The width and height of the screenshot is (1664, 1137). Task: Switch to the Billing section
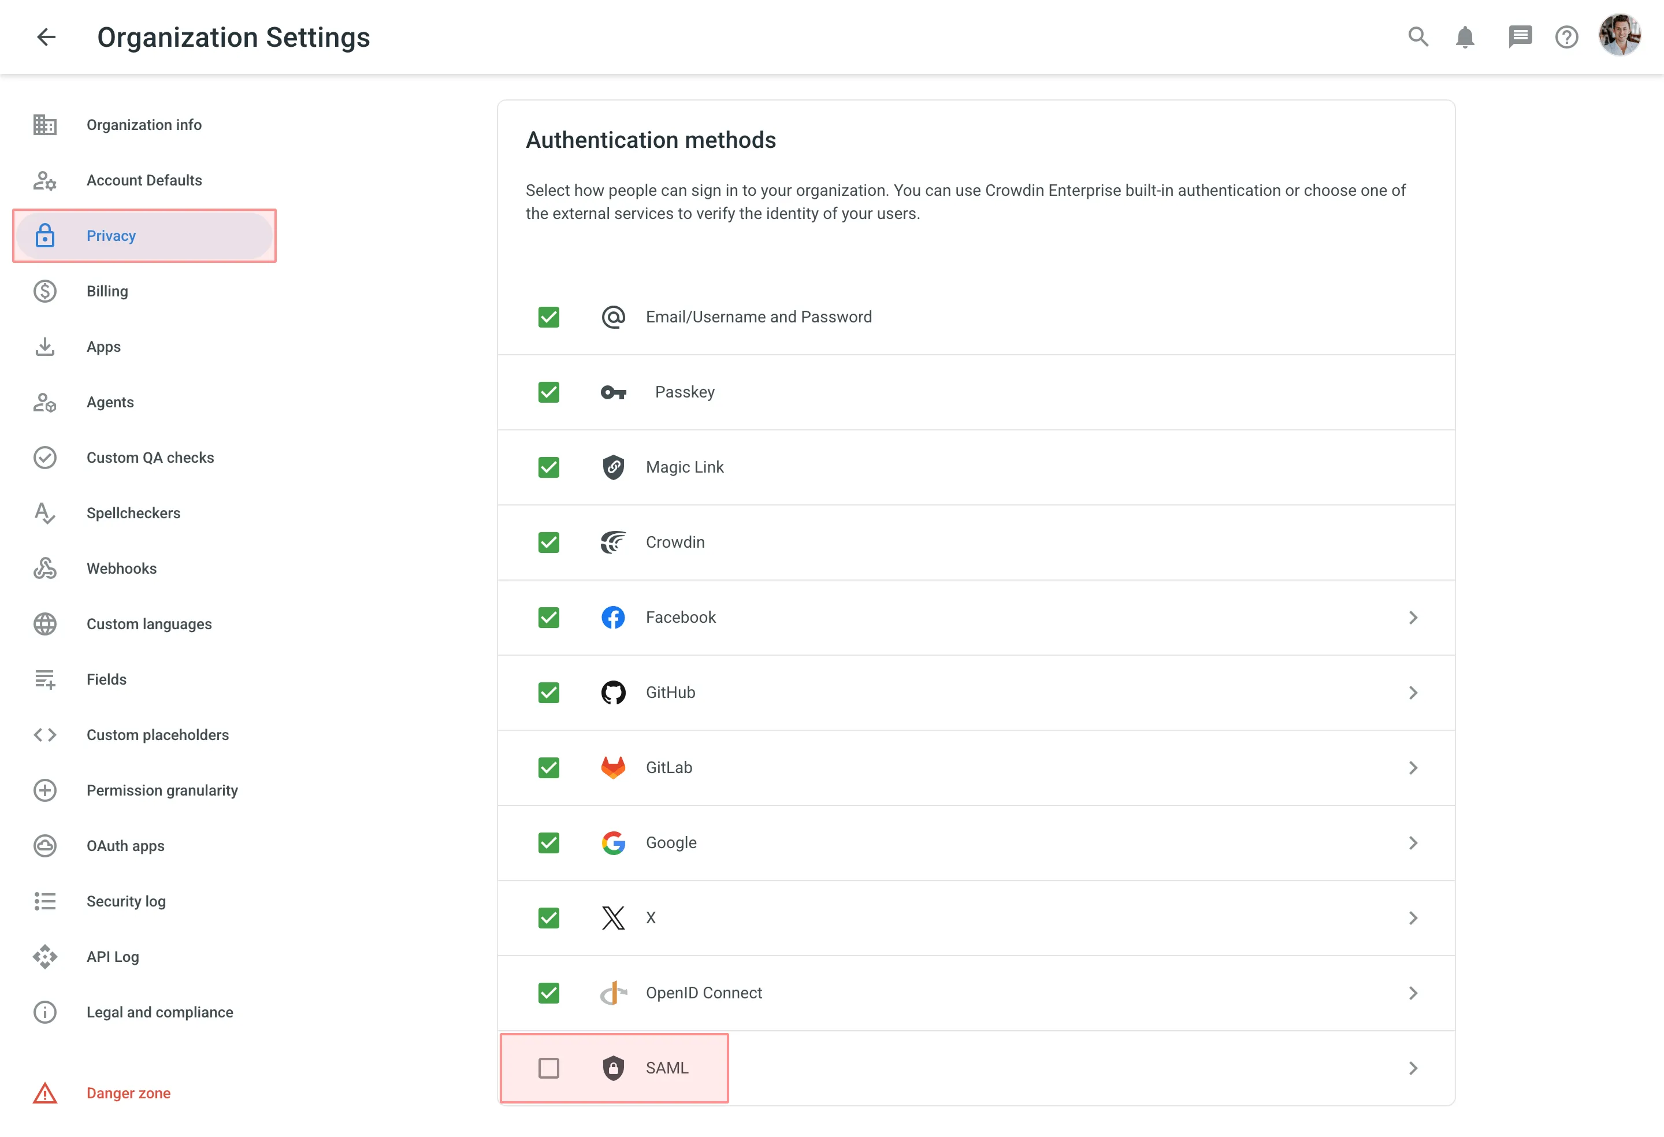[107, 291]
